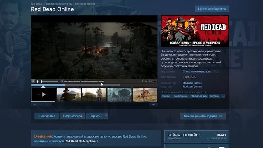Open publisher Rockstar Games link
The height and width of the screenshot is (148, 263).
click(192, 86)
